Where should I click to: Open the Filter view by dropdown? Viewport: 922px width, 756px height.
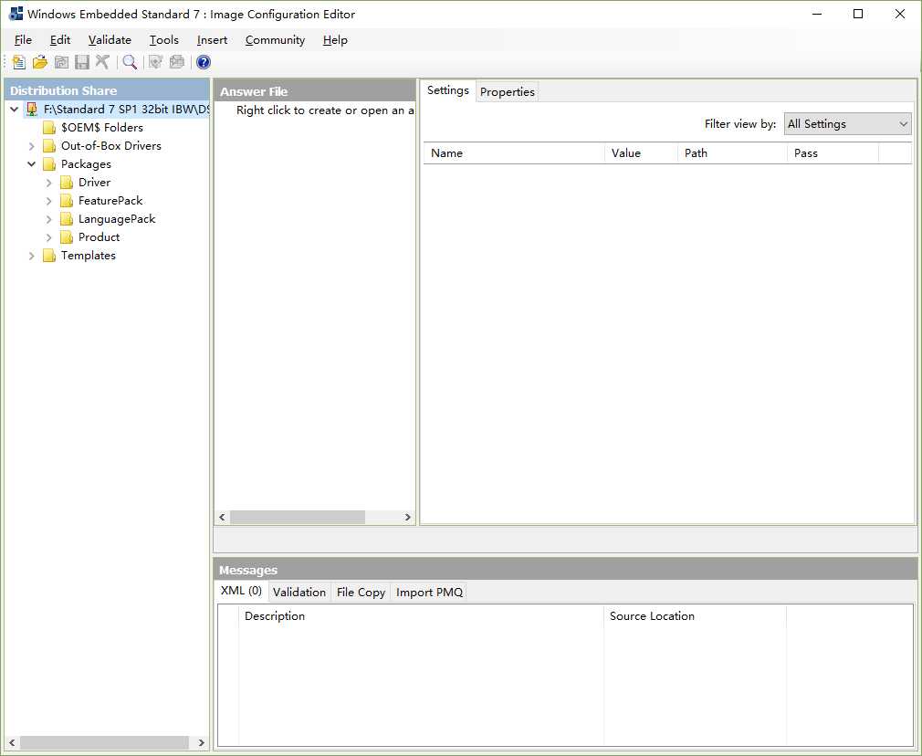click(x=847, y=123)
